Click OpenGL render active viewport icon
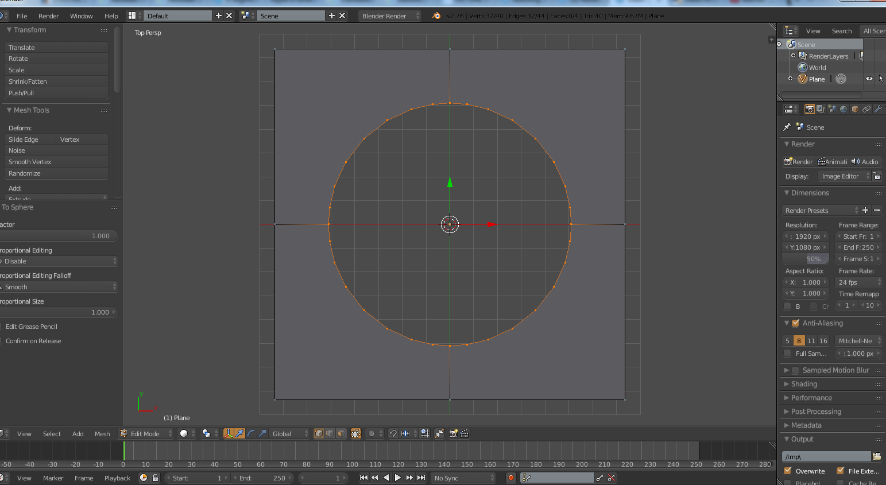Image resolution: width=886 pixels, height=485 pixels. click(x=454, y=433)
